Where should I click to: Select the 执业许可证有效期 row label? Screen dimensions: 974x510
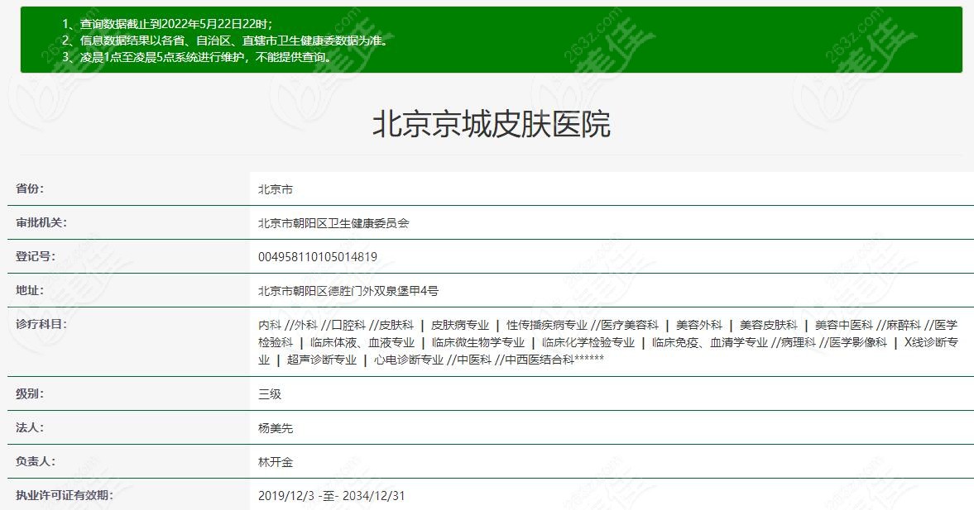tap(65, 495)
